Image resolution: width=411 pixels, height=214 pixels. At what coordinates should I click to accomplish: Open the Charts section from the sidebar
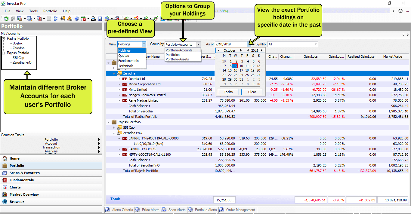click(19, 187)
